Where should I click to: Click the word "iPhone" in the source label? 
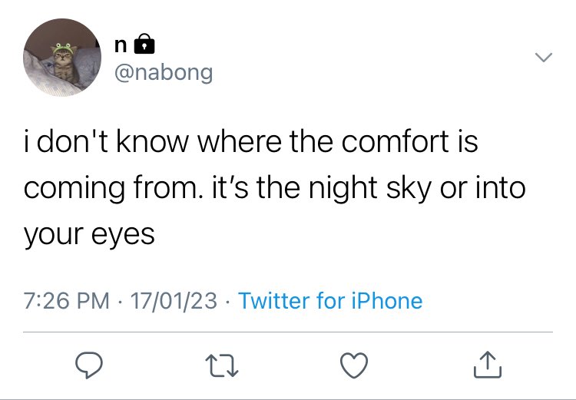[x=387, y=301]
